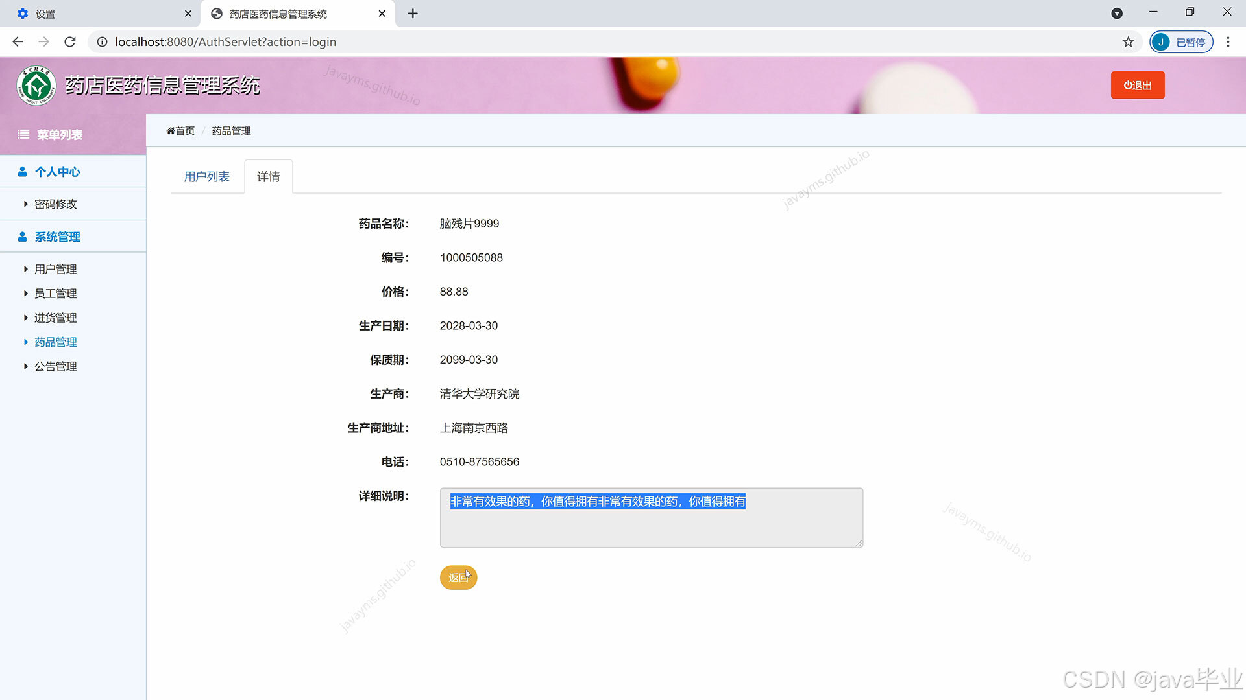Click the person icon beside 系统管理
Image resolution: width=1246 pixels, height=700 pixels.
pyautogui.click(x=23, y=237)
